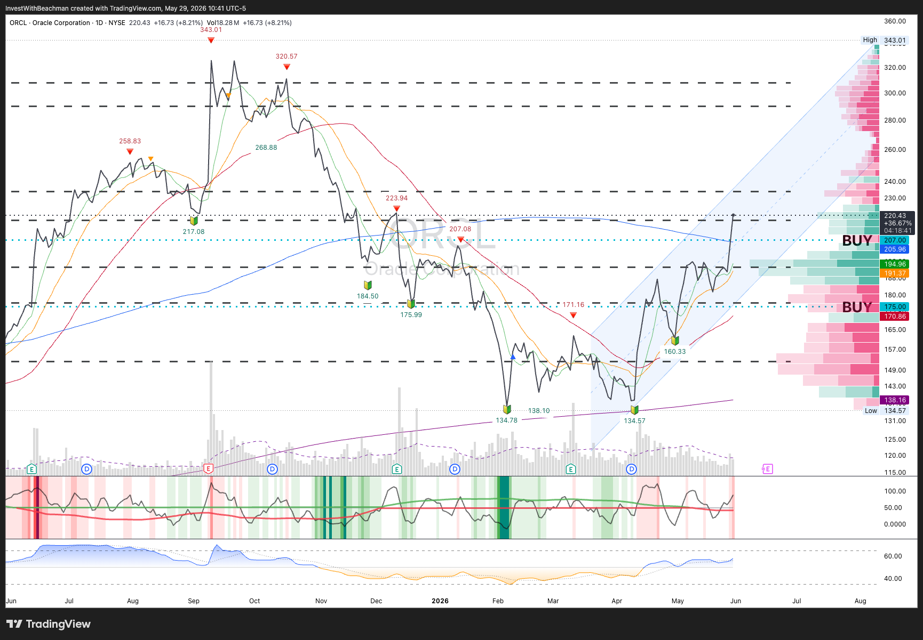Click the oscillator 0.0000 scale label
The image size is (923, 640).
click(x=895, y=524)
